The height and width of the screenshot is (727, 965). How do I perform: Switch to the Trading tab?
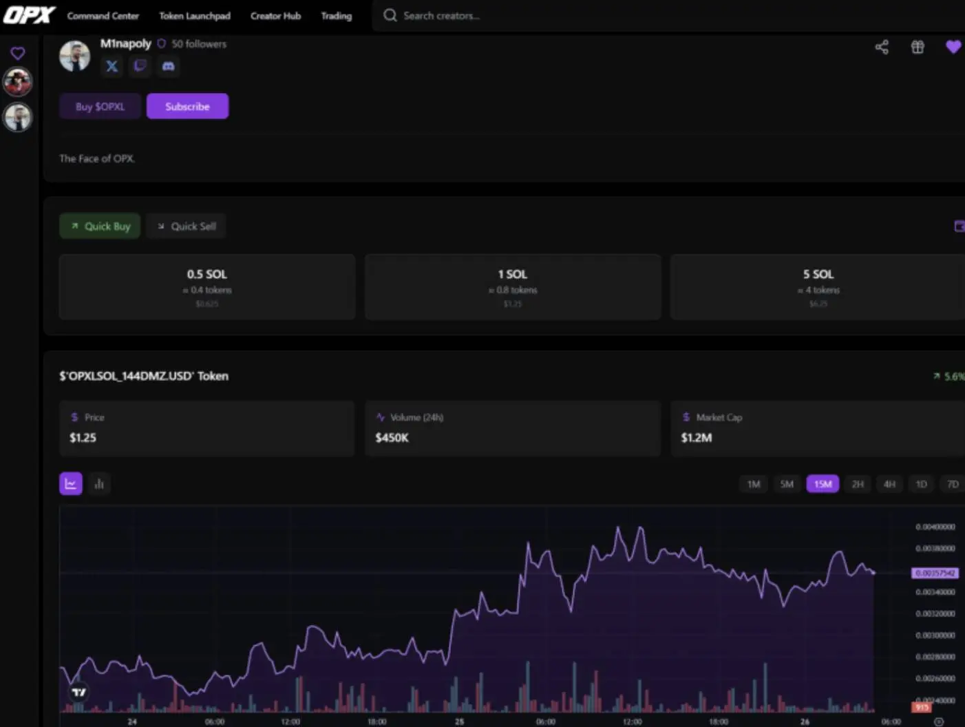336,16
